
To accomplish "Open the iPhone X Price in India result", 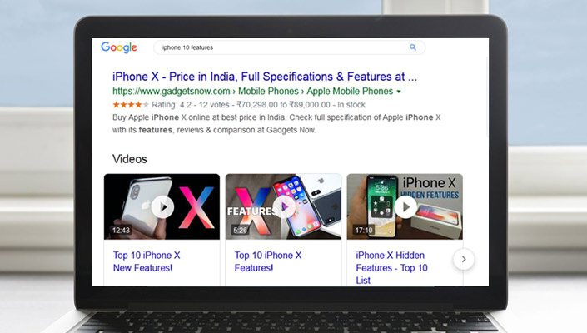I will pos(265,77).
